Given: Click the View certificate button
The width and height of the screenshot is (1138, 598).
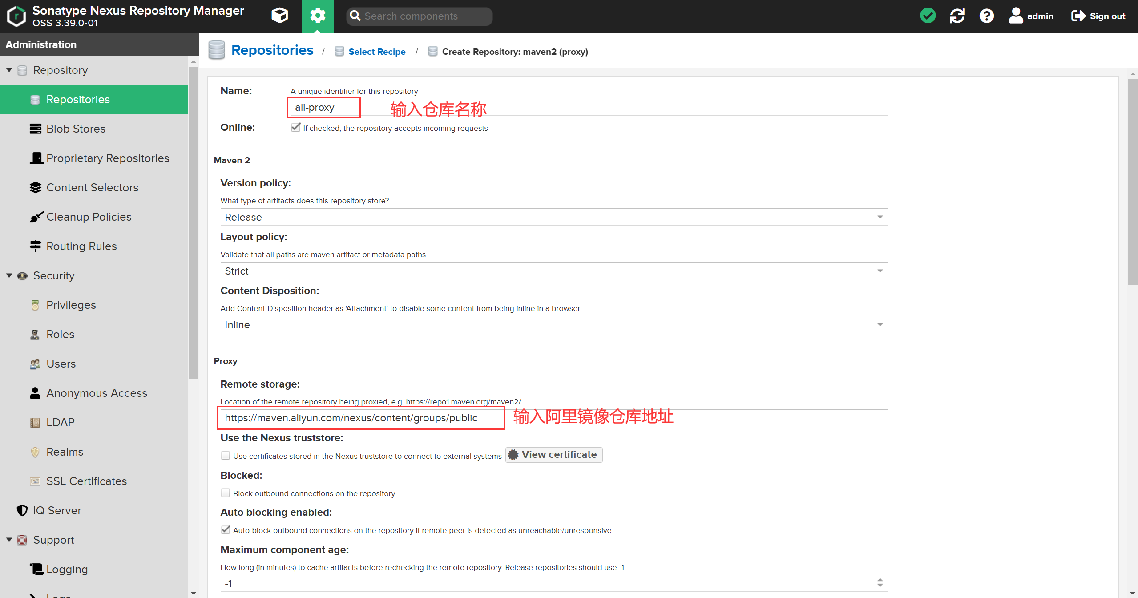Looking at the screenshot, I should tap(553, 455).
